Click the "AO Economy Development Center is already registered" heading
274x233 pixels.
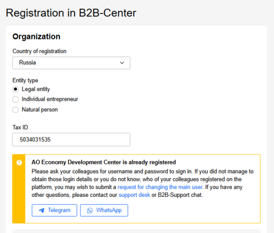click(x=104, y=162)
